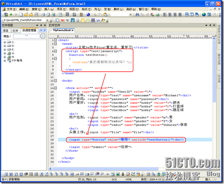Open the blue sphere browser view icon

pos(88,15)
